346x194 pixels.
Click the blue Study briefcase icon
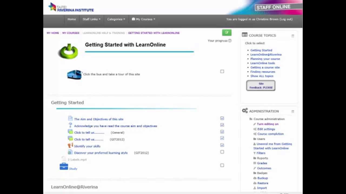64,166
